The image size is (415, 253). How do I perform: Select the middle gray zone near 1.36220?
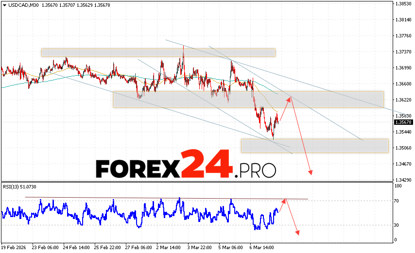point(248,100)
